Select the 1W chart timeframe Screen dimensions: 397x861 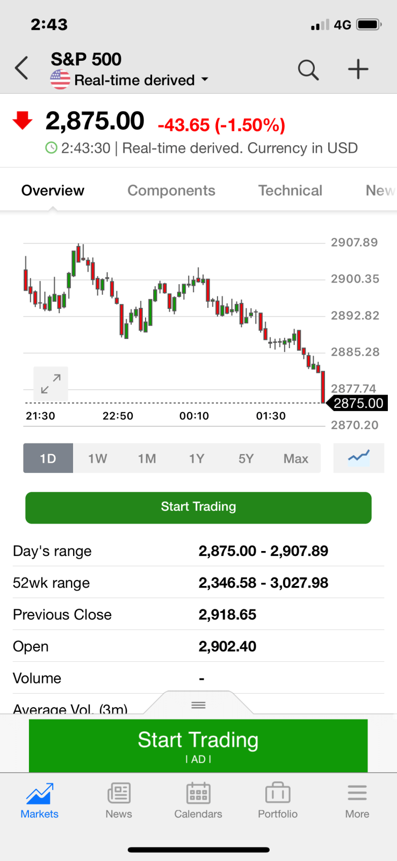point(98,458)
